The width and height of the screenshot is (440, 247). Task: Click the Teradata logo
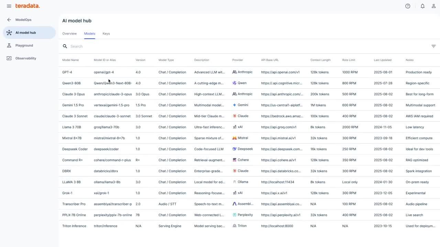[27, 6]
